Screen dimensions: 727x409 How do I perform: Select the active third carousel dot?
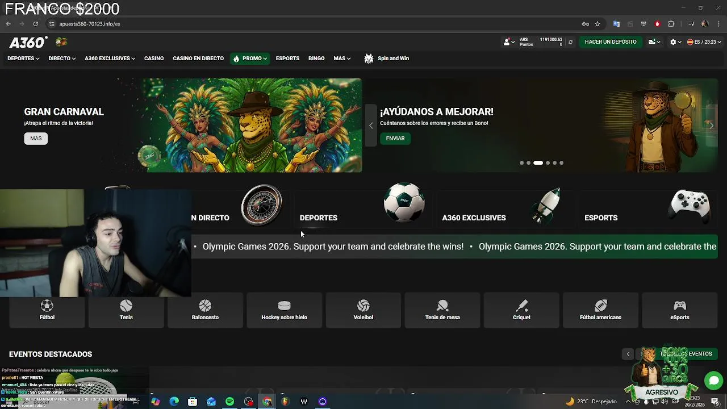(x=538, y=163)
